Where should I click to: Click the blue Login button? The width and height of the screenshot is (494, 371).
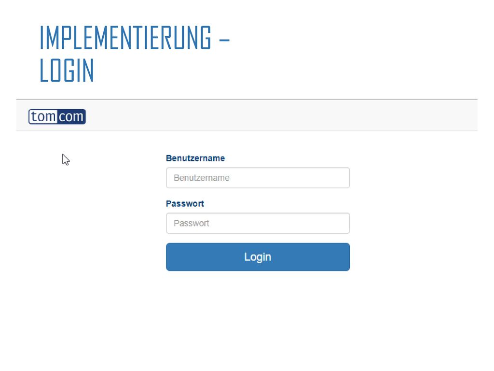(258, 257)
